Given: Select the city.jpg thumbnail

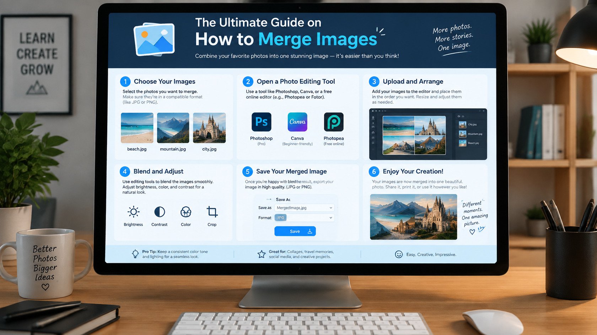Looking at the screenshot, I should 209,128.
